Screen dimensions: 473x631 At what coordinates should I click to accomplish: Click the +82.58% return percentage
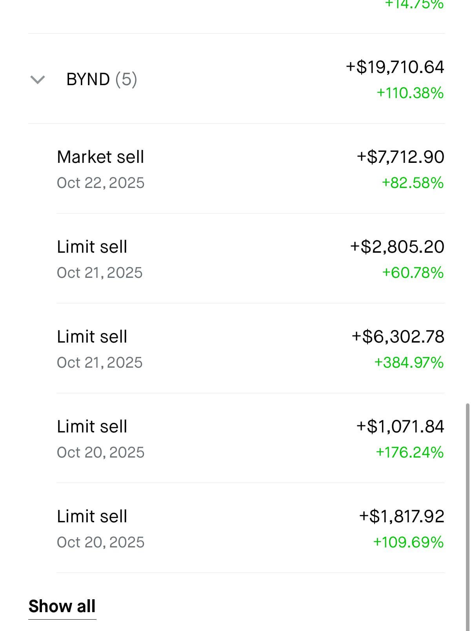pos(412,183)
